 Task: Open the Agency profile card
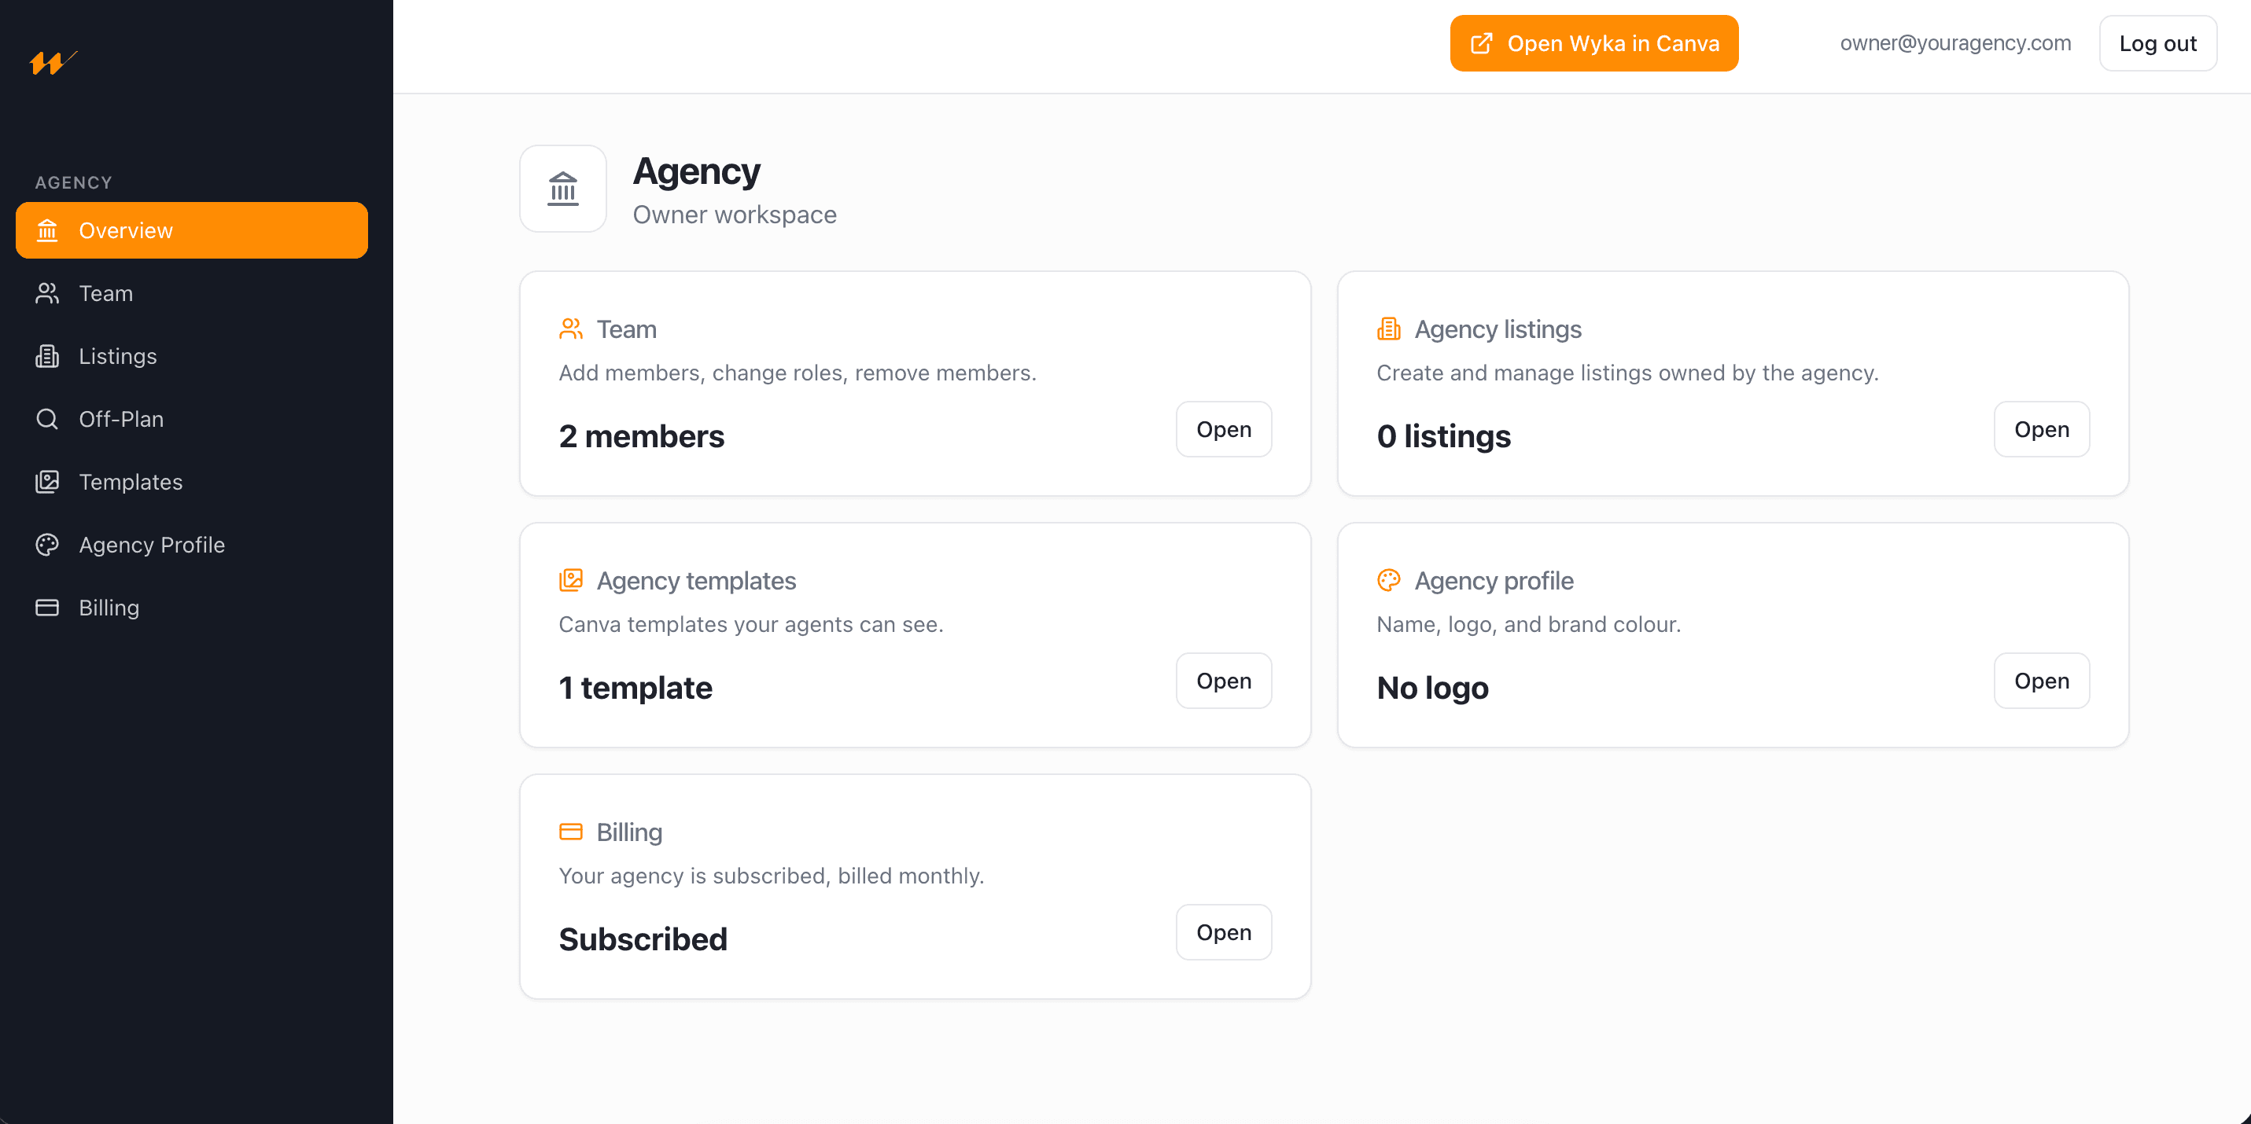tap(2041, 681)
